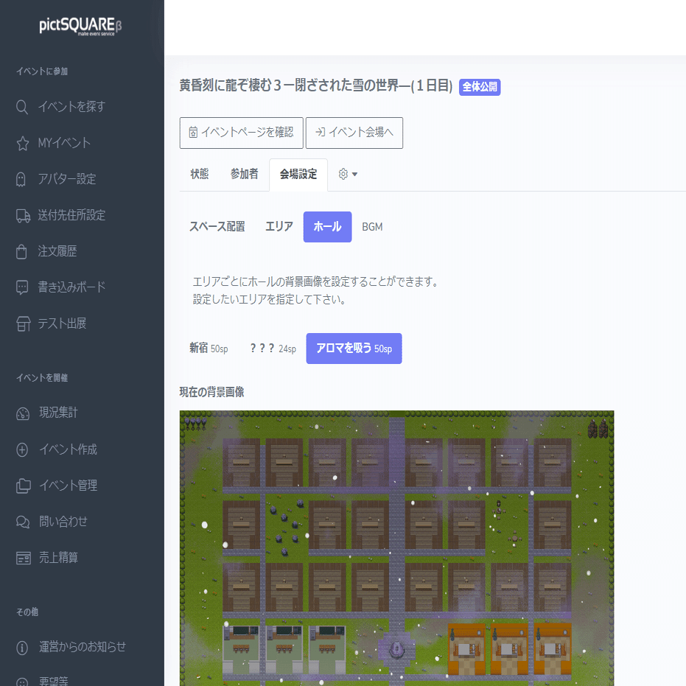Select the ホール sub-tab
The width and height of the screenshot is (686, 686).
(x=328, y=227)
